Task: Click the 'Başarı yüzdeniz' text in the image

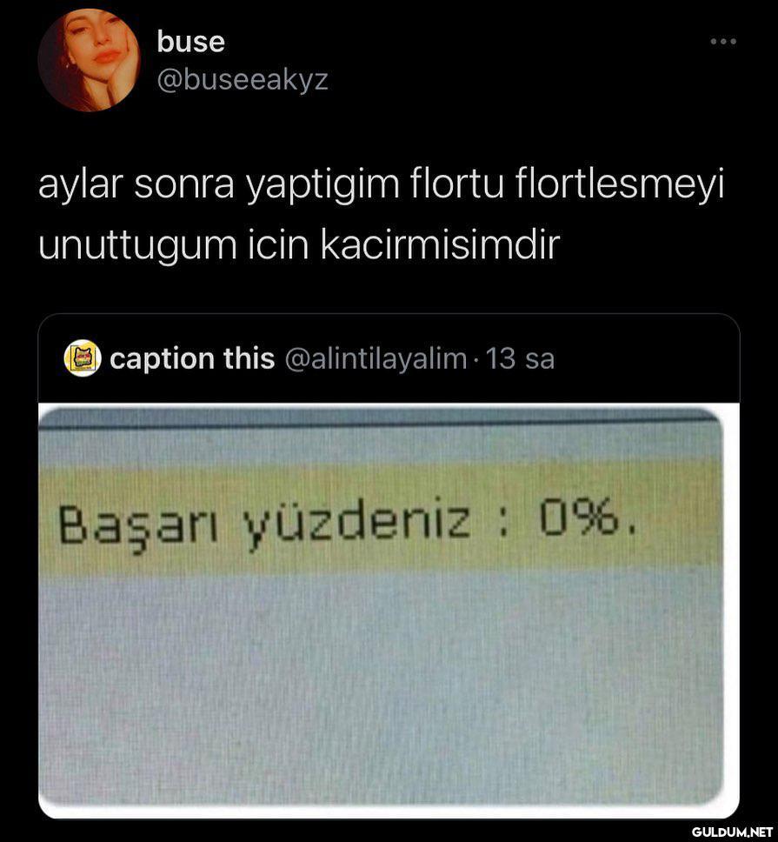Action: 264,523
